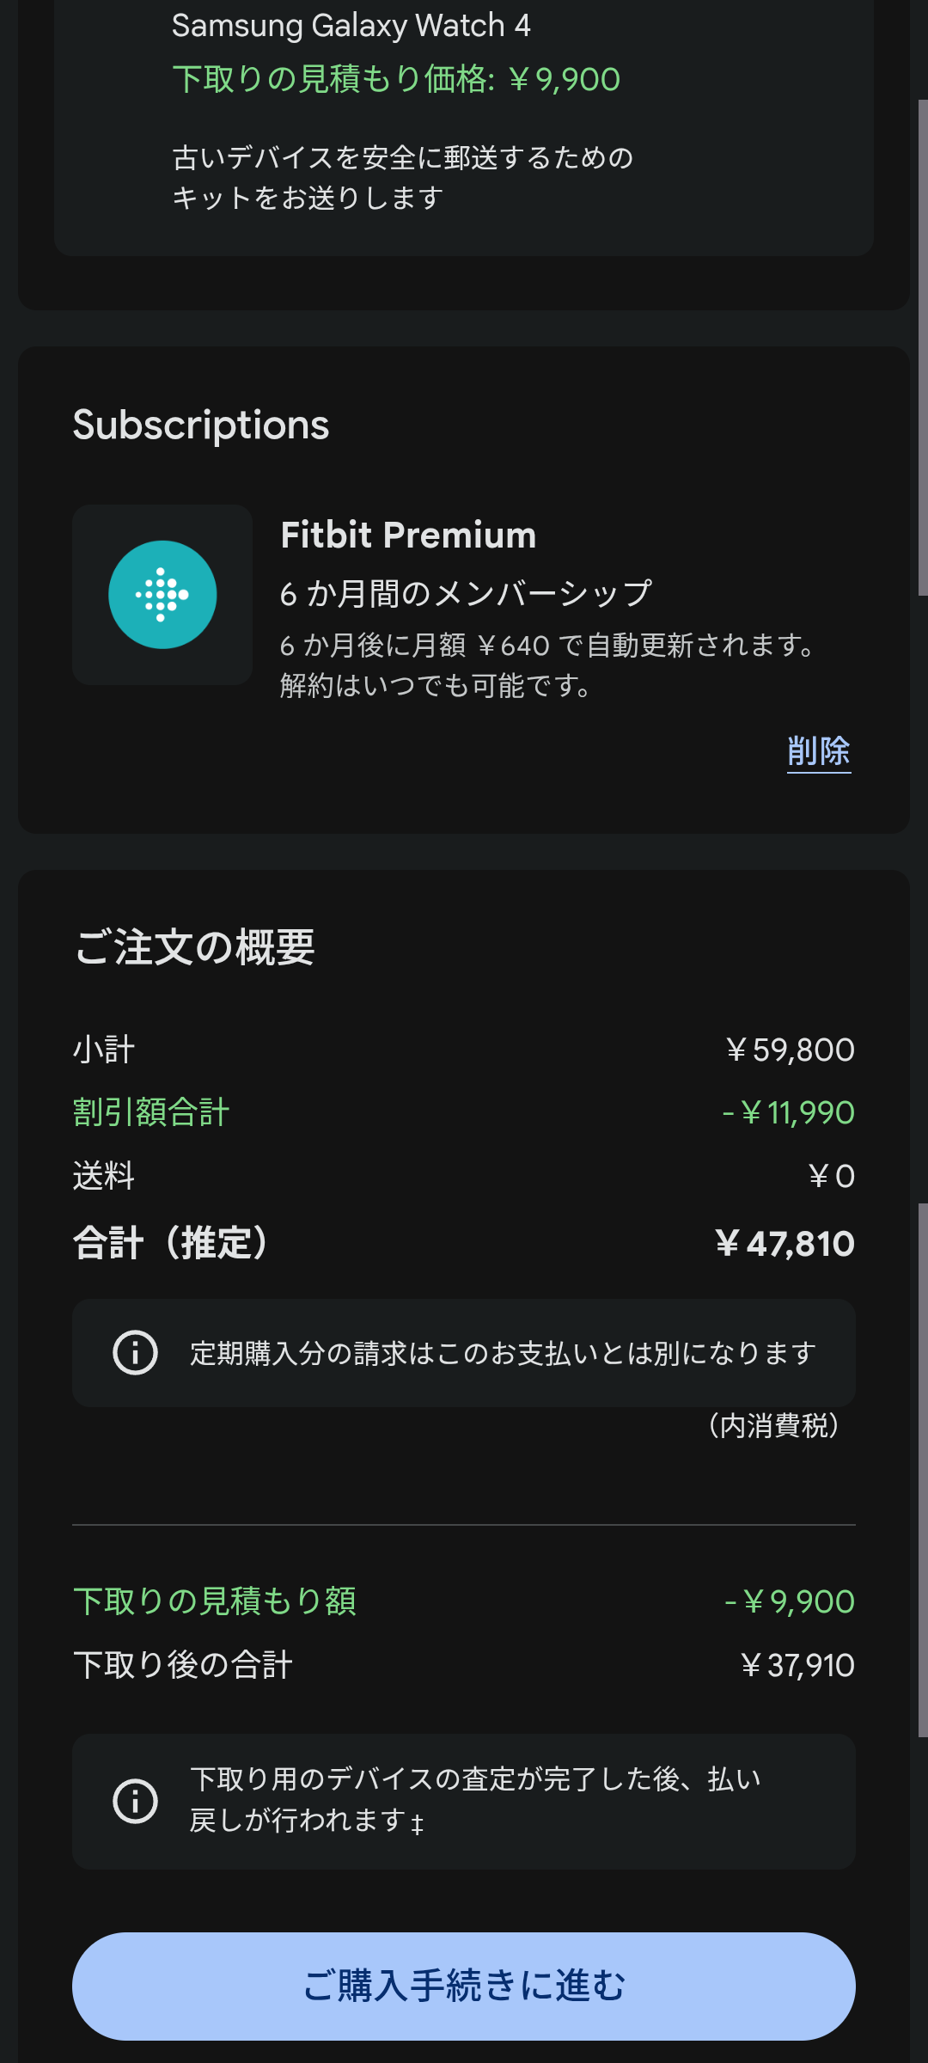Tap info icon beside 下取り用のデバイス notice

point(136,1801)
